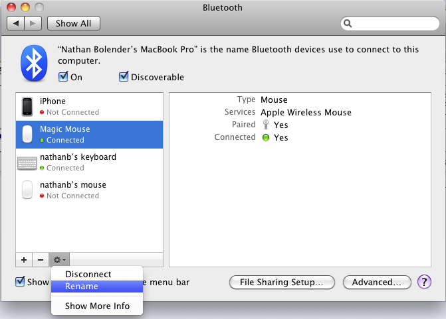Select the nathanb's keyboard row
The width and height of the screenshot is (446, 319).
89,162
